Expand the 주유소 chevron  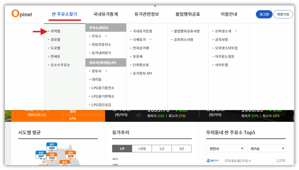coord(106,36)
